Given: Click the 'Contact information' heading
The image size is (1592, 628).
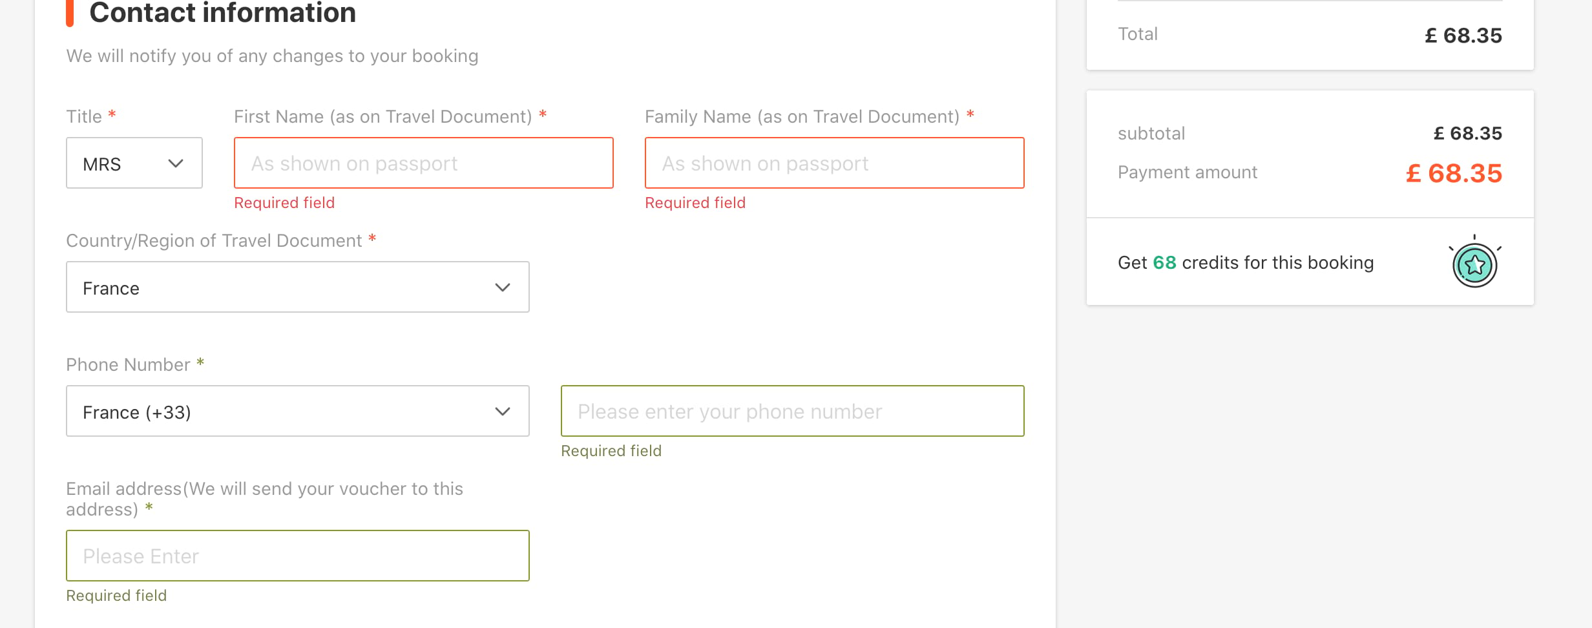Looking at the screenshot, I should coord(222,13).
